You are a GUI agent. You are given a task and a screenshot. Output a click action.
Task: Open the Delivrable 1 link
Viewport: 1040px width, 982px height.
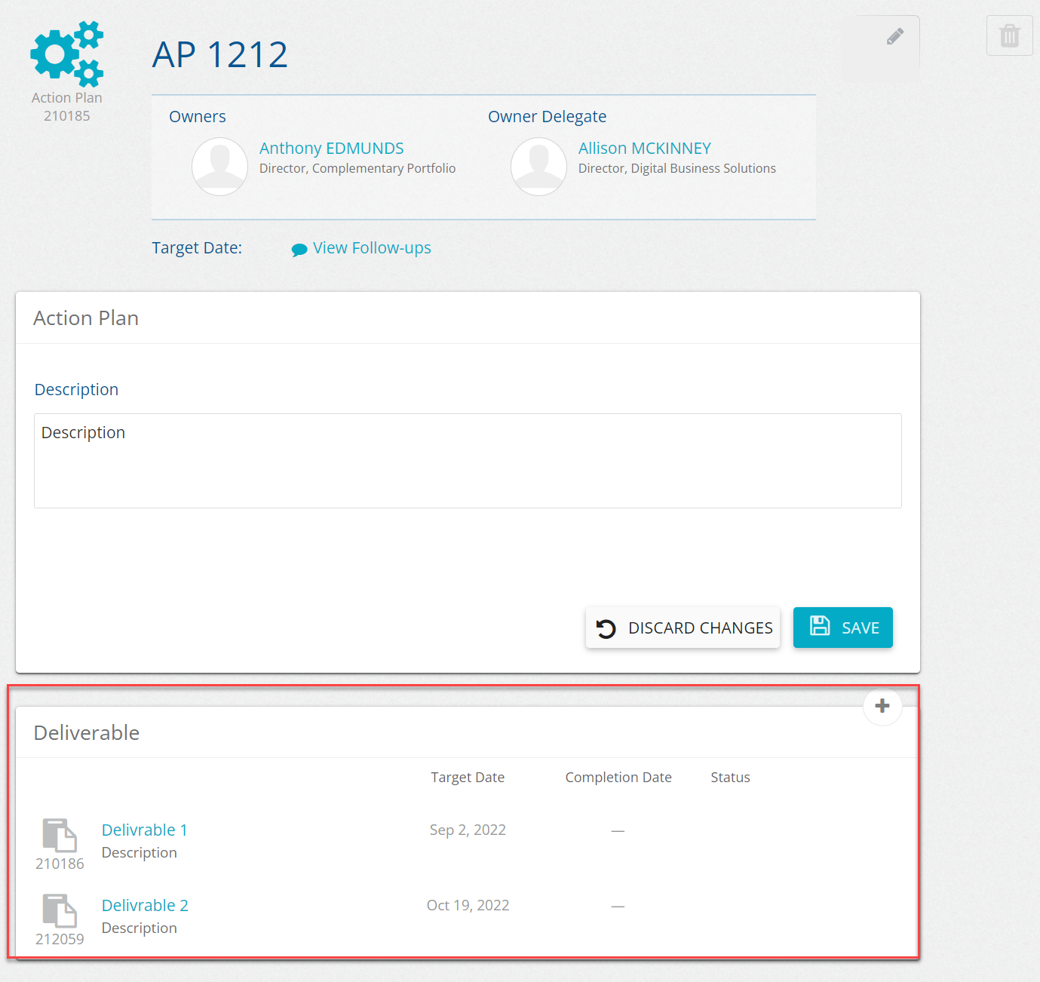(x=144, y=830)
